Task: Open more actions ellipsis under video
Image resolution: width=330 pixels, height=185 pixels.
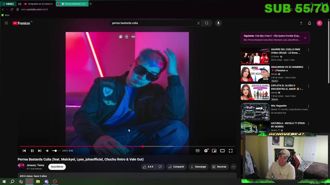Action: pyautogui.click(x=233, y=167)
